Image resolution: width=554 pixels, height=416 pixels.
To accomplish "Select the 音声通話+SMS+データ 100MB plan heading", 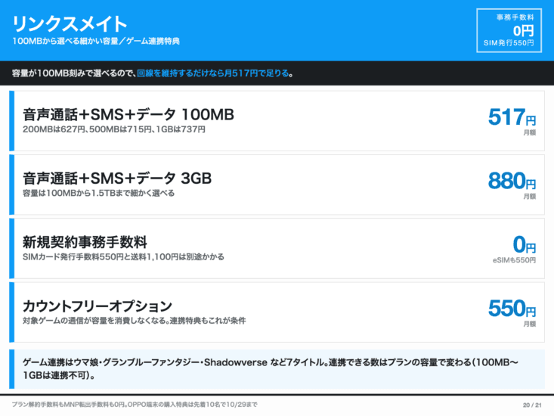I will (128, 114).
